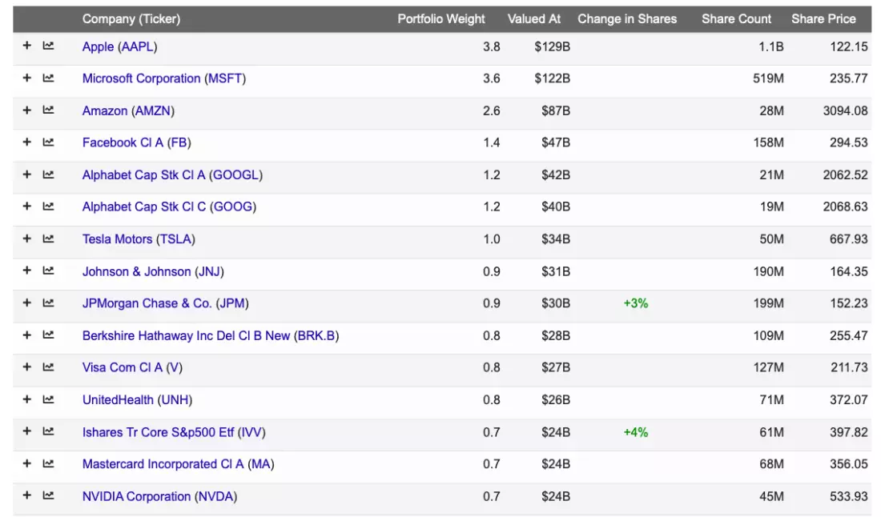Click chart icon in Amazon (AMZN) row
881x517 pixels.
[48, 110]
